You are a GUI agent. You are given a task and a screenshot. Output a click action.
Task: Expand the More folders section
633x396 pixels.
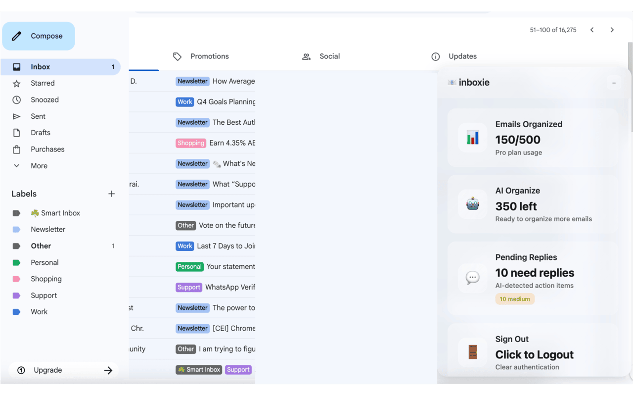pos(16,165)
